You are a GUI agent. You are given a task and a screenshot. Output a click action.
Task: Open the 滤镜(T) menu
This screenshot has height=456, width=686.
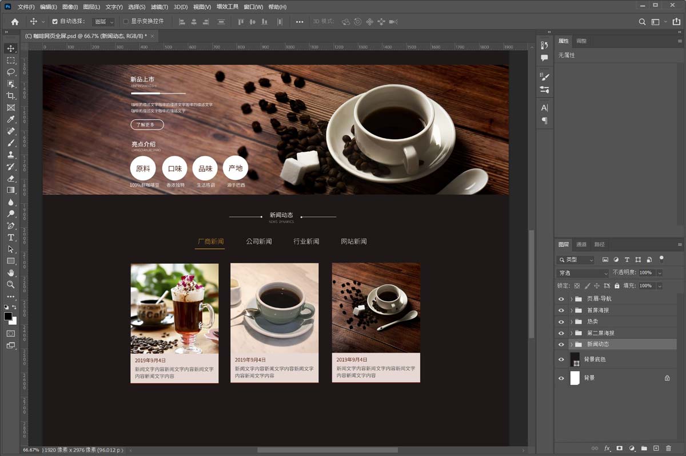(x=159, y=7)
